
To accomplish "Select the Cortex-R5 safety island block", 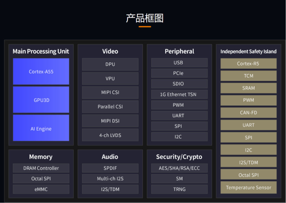I will [248, 64].
